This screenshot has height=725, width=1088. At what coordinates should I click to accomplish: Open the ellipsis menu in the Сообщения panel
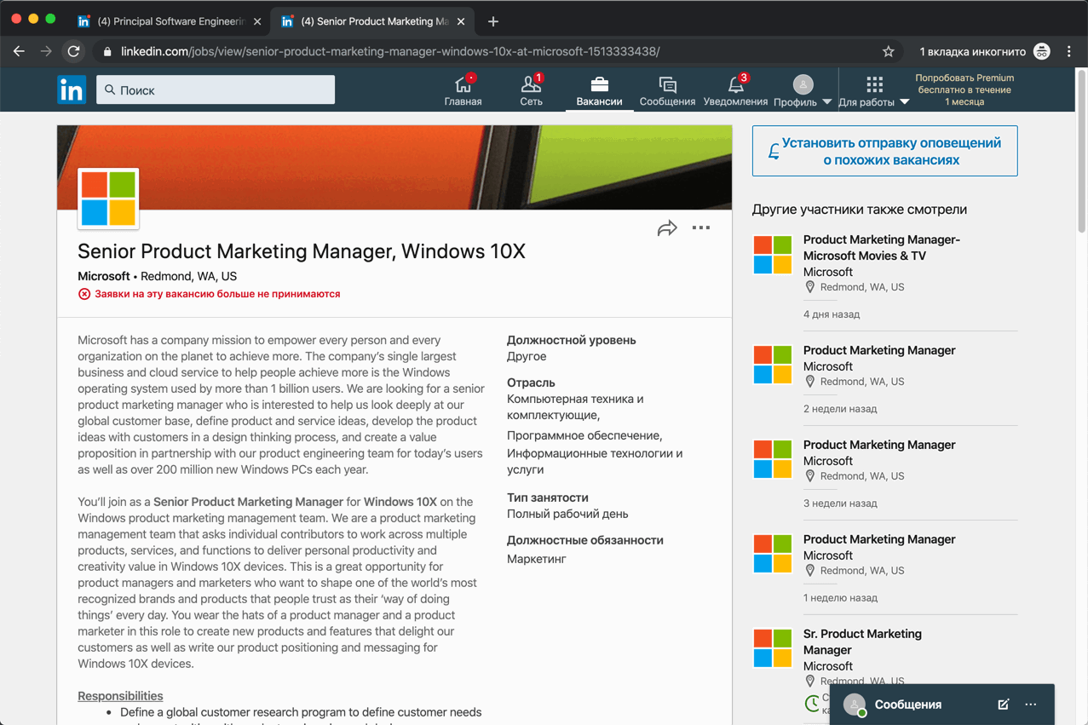pyautogui.click(x=1030, y=705)
